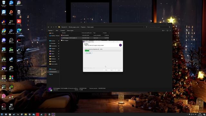Select Red in the navigation pane

click(52, 74)
